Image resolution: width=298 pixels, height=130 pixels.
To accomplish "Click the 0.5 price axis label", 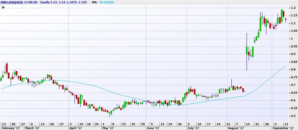I will click(293, 116).
